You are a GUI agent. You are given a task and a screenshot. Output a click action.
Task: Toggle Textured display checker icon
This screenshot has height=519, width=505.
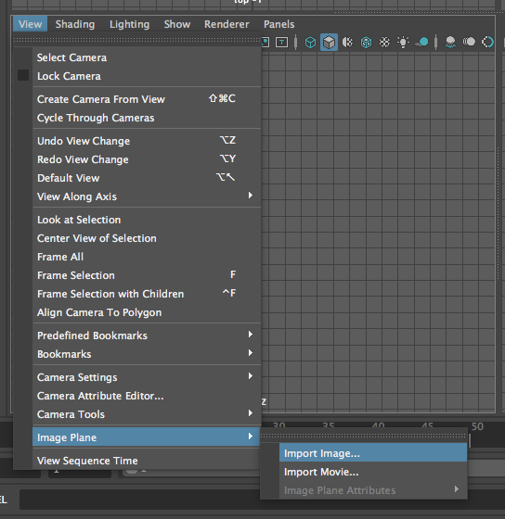384,43
